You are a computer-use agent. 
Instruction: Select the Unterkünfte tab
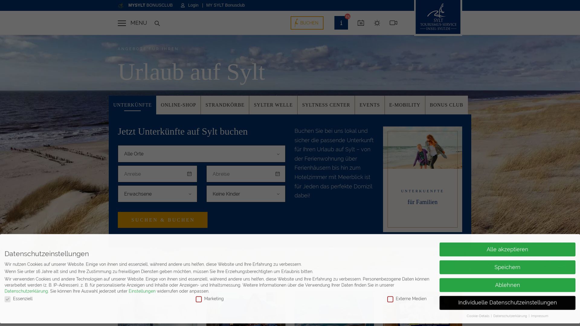click(132, 105)
